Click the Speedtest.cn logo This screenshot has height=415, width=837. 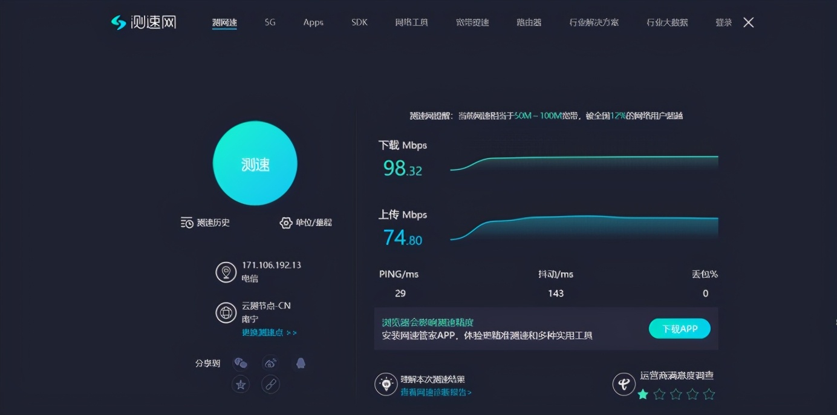pyautogui.click(x=143, y=22)
